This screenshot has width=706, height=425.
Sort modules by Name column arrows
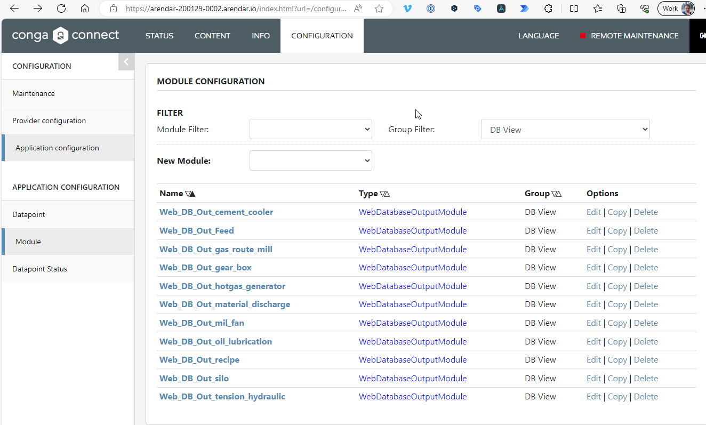point(190,194)
